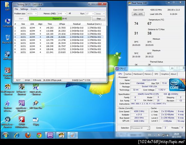
Task: Open the ? help menu in LinX
Action: [x=40, y=9]
